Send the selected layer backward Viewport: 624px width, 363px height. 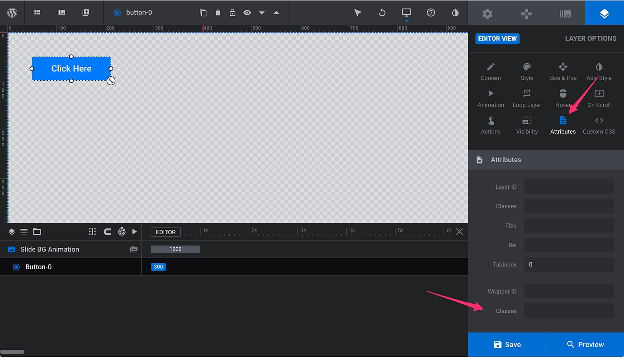(x=261, y=13)
